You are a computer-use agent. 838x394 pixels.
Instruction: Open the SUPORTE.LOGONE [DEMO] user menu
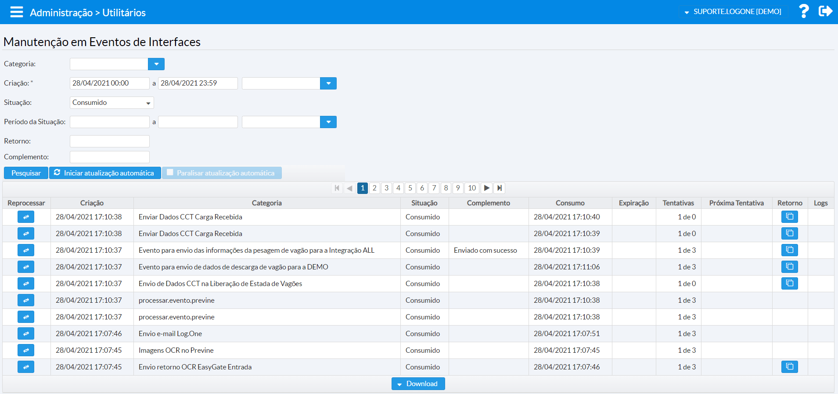pos(733,12)
